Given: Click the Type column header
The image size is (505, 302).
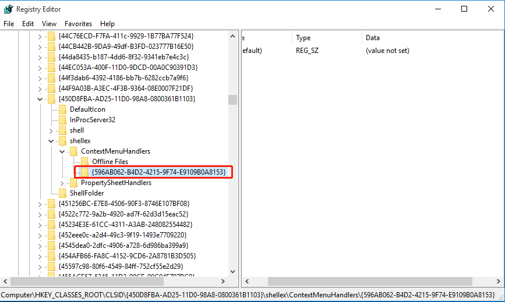Looking at the screenshot, I should coord(303,38).
